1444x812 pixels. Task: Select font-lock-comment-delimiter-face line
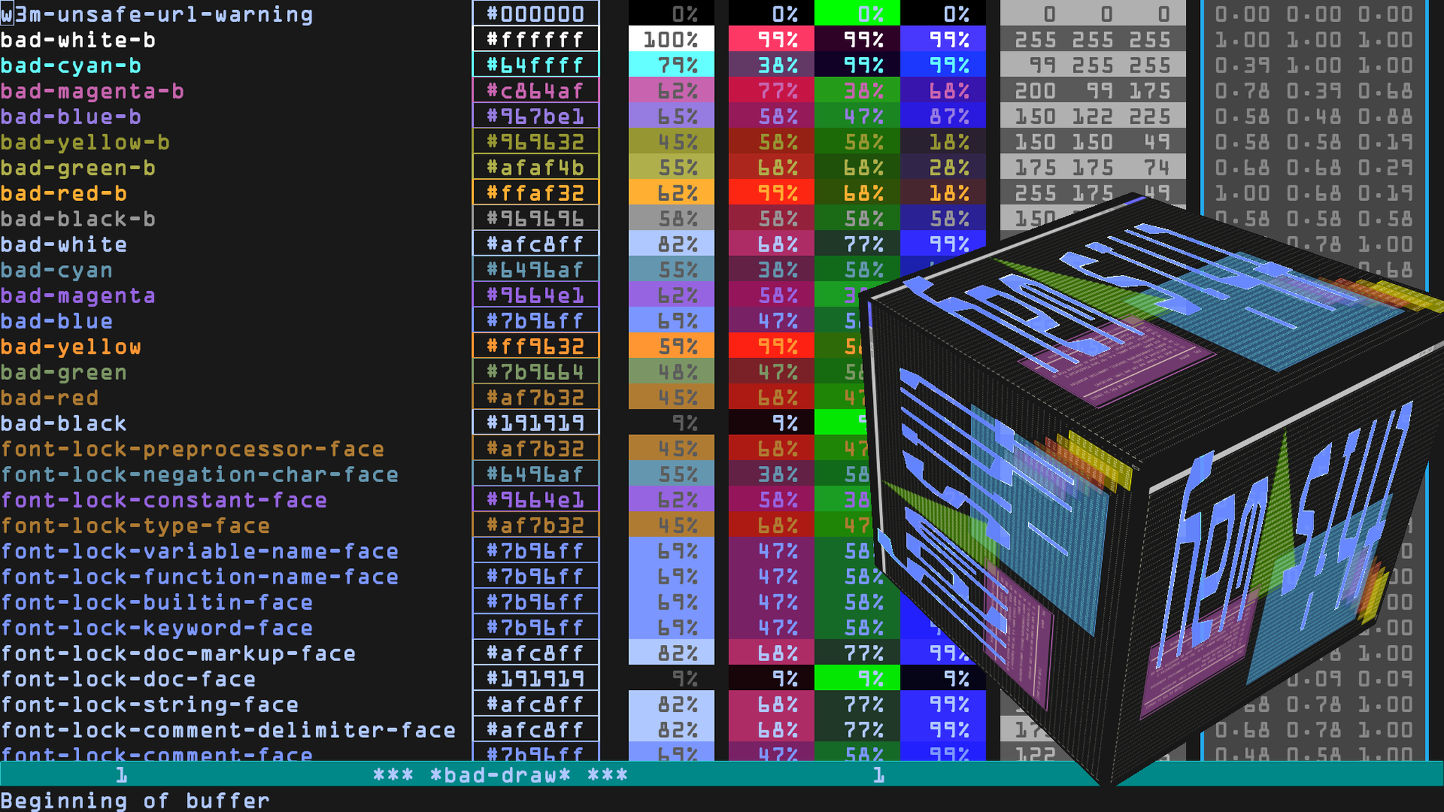point(228,730)
